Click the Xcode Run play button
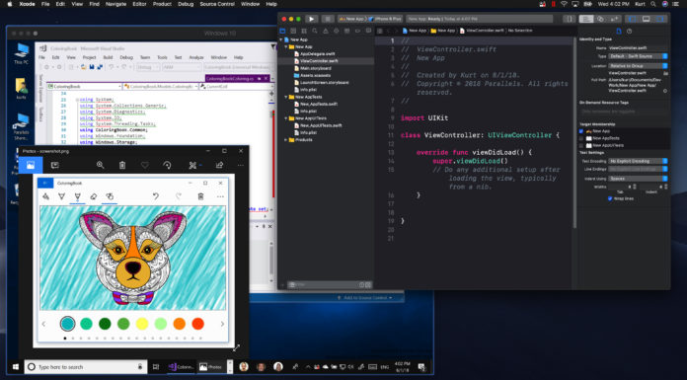Viewport: 687px width, 380px height. [x=312, y=19]
